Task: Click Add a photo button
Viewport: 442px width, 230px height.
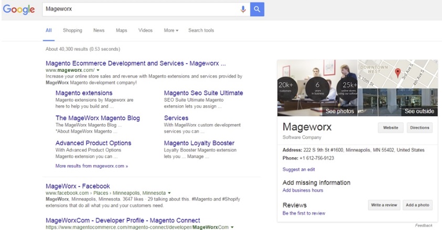Action: click(417, 205)
